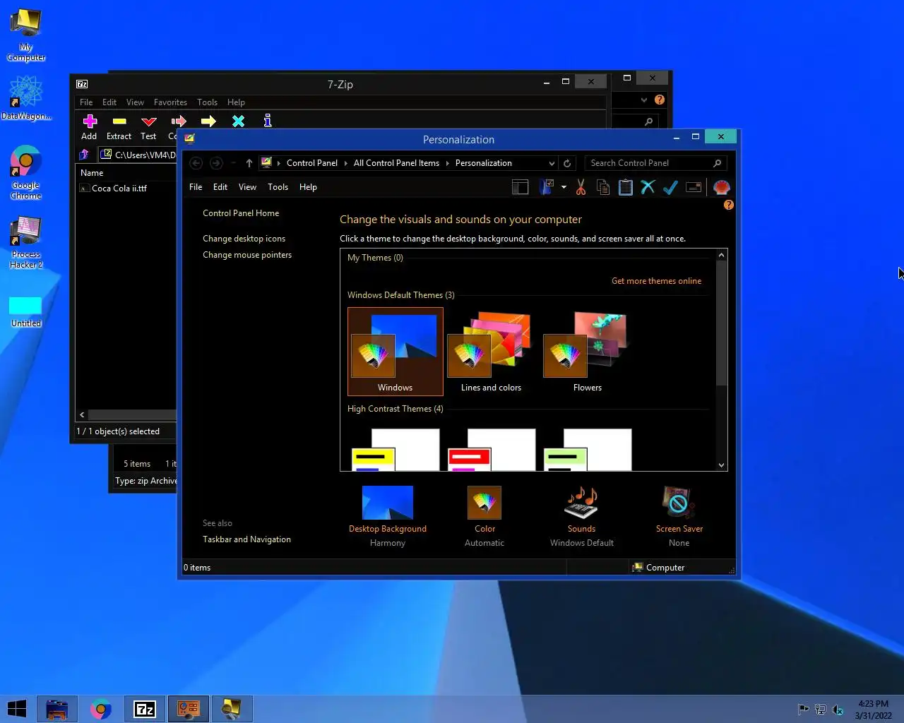Image resolution: width=904 pixels, height=723 pixels.
Task: Click the 7-Zip Move yellow arrow icon
Action: pos(208,121)
